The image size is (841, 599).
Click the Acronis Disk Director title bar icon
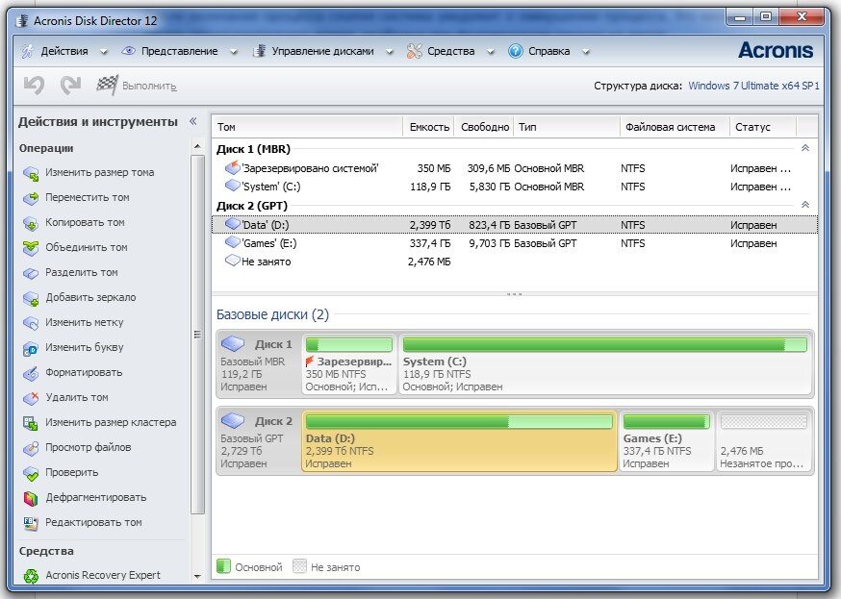coord(22,21)
